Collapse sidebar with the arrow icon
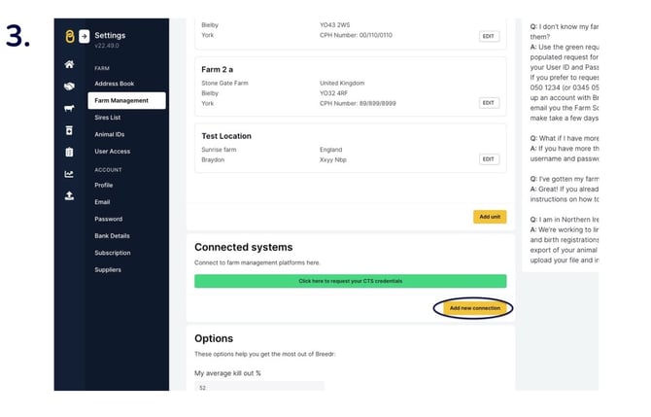The height and width of the screenshot is (417, 651). 84,37
